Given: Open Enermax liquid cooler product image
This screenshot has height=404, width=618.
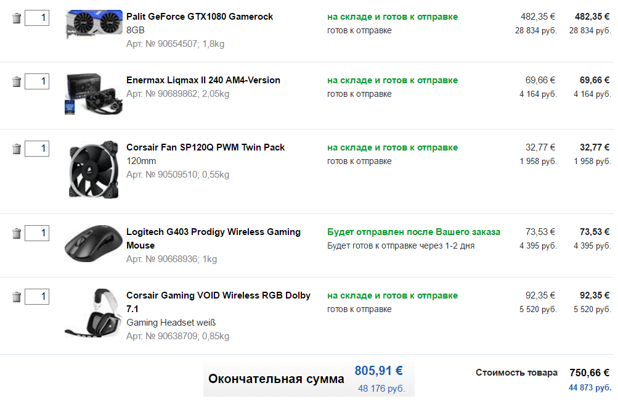Looking at the screenshot, I should point(94,93).
